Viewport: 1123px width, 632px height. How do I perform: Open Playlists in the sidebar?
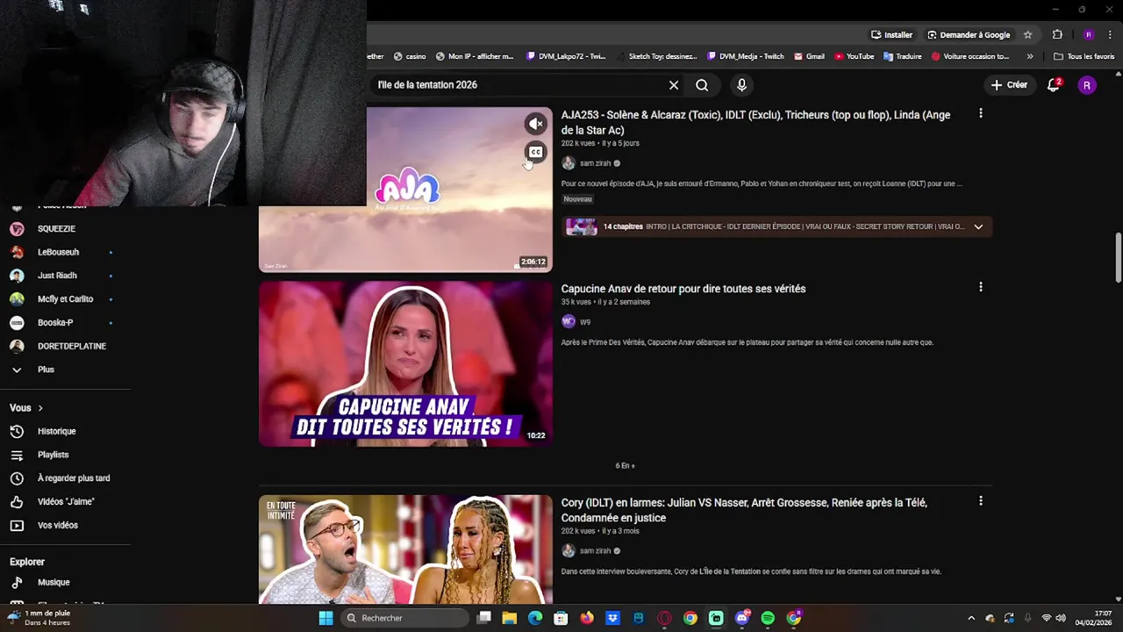[53, 455]
